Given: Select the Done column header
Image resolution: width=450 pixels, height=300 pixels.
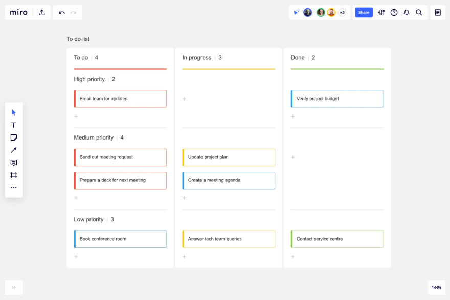Looking at the screenshot, I should [x=298, y=58].
